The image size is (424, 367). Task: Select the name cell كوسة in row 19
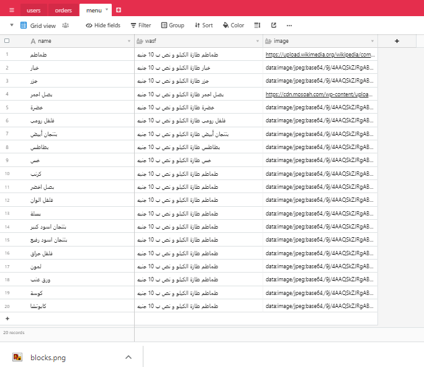(80, 293)
